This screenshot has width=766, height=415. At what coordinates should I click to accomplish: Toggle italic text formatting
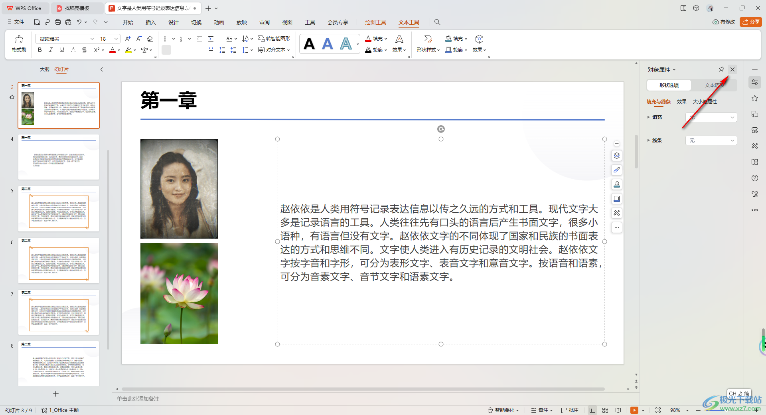[51, 50]
